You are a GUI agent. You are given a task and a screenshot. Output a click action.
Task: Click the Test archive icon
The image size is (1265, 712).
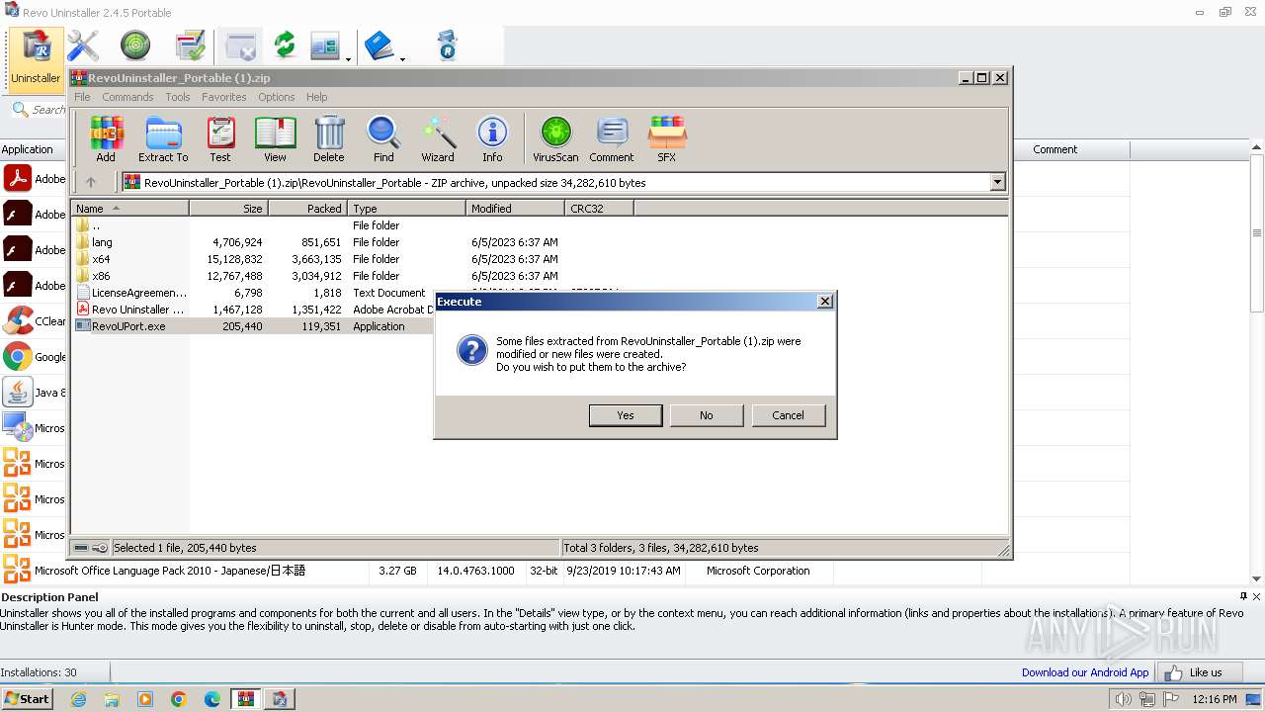220,138
